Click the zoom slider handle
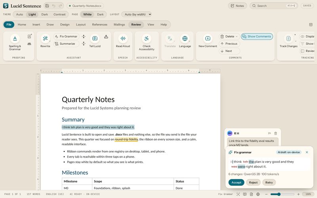This screenshot has height=198, width=317. pyautogui.click(x=279, y=194)
